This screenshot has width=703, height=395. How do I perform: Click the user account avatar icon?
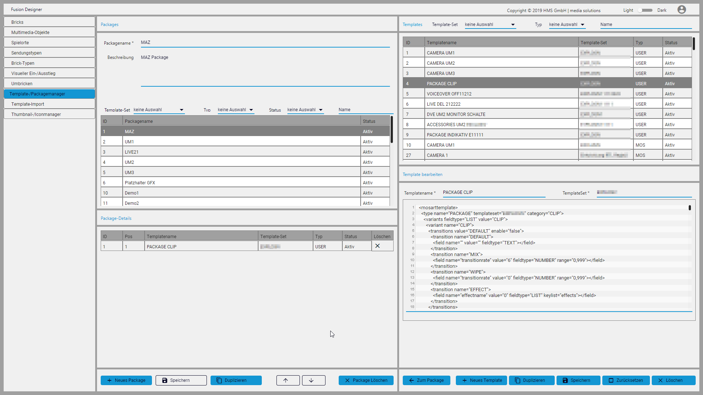(681, 10)
